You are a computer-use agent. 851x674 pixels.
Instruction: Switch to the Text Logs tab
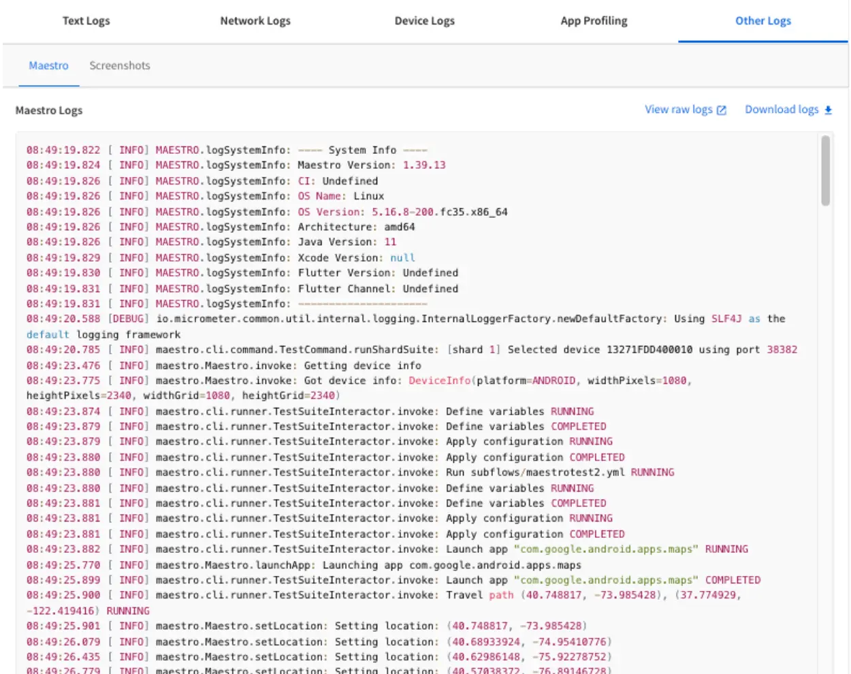[84, 20]
